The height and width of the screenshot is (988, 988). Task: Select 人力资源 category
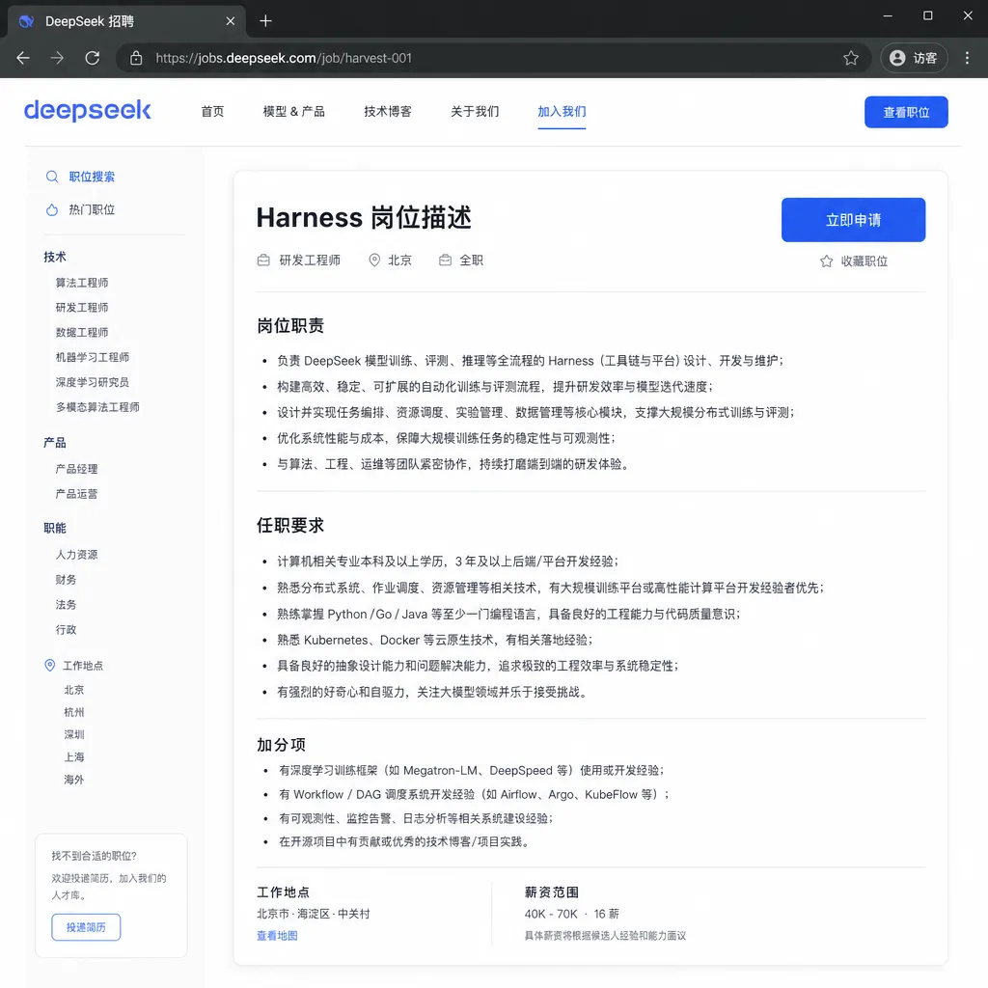pyautogui.click(x=77, y=555)
